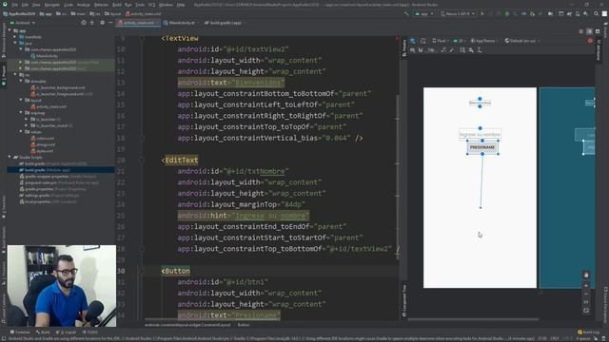Select the Ingrese su nombre field in preview

pyautogui.click(x=480, y=134)
